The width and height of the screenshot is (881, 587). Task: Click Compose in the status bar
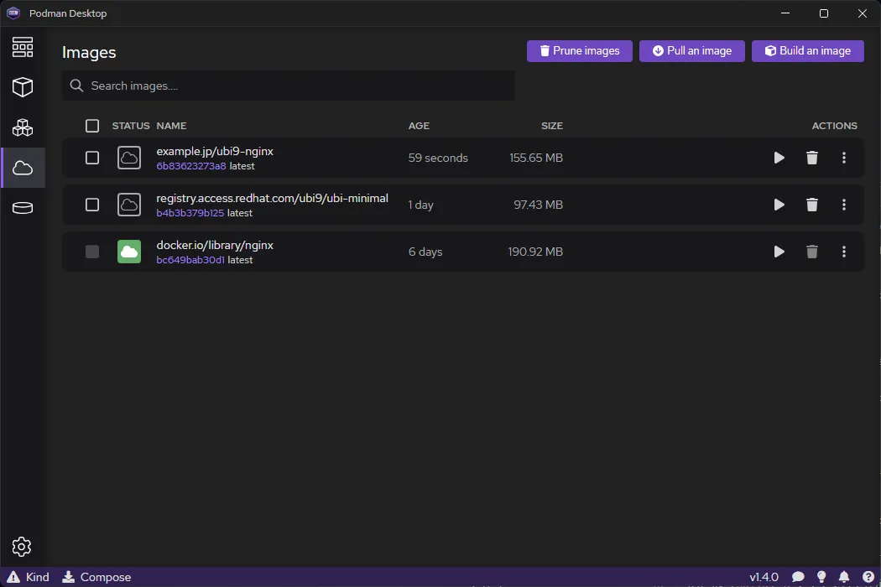(96, 577)
